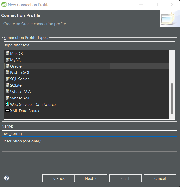Focus the type filter text field
Image resolution: width=180 pixels, height=187 pixels.
coord(89,45)
